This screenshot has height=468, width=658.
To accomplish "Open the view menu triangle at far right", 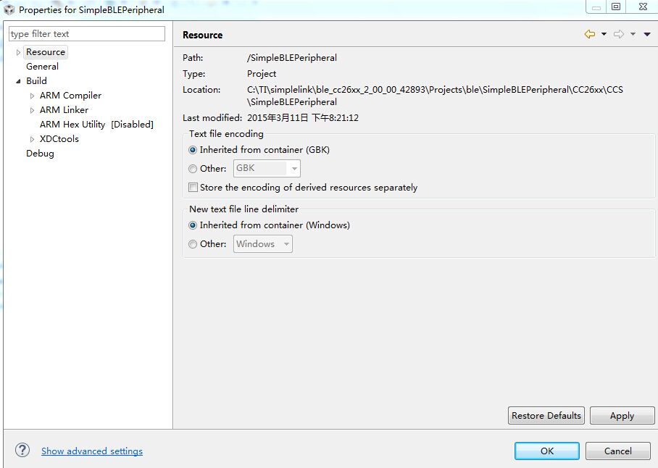I will click(x=647, y=35).
